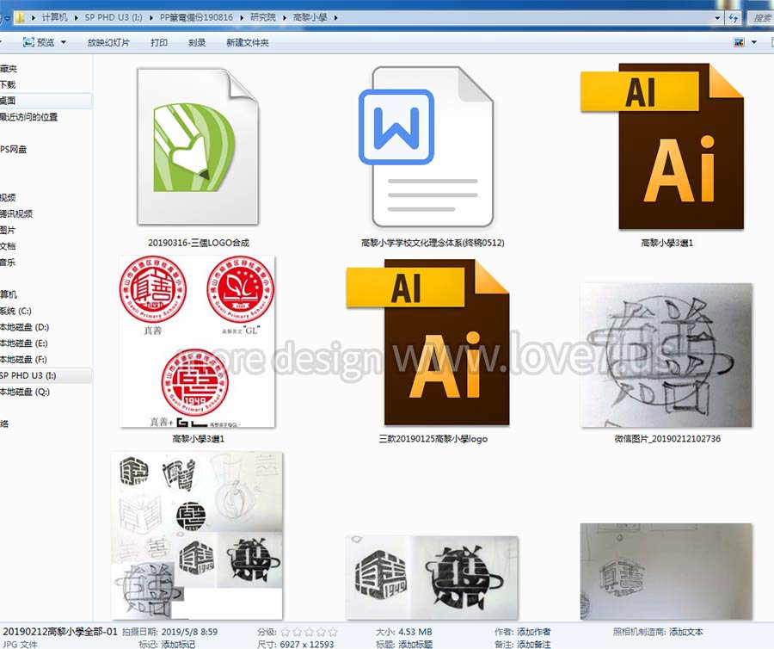Select SP PHD U3 (I:) drive in the sidebar

point(28,375)
